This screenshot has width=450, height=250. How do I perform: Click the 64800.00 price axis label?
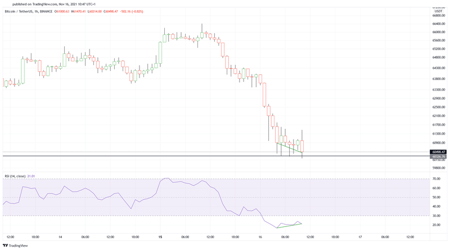(439, 57)
